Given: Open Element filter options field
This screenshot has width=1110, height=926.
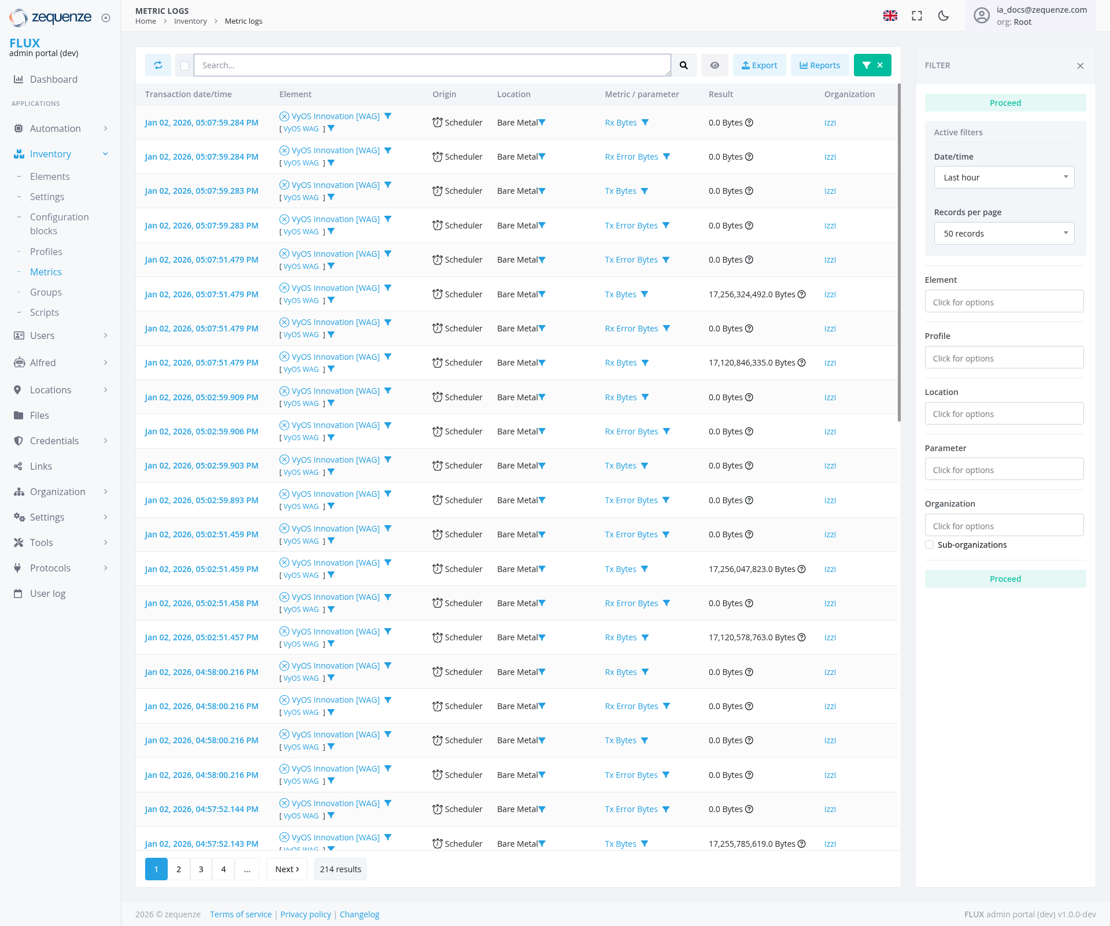Looking at the screenshot, I should tap(1004, 302).
